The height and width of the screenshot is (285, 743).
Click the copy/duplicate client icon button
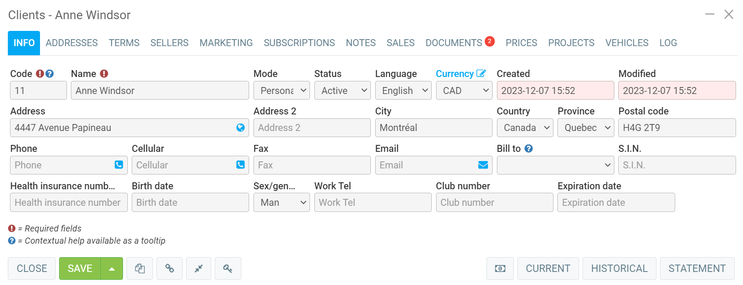click(140, 268)
